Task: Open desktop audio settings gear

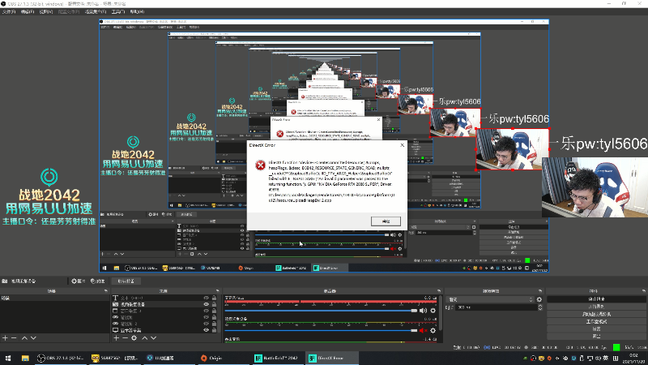Action: point(433,311)
